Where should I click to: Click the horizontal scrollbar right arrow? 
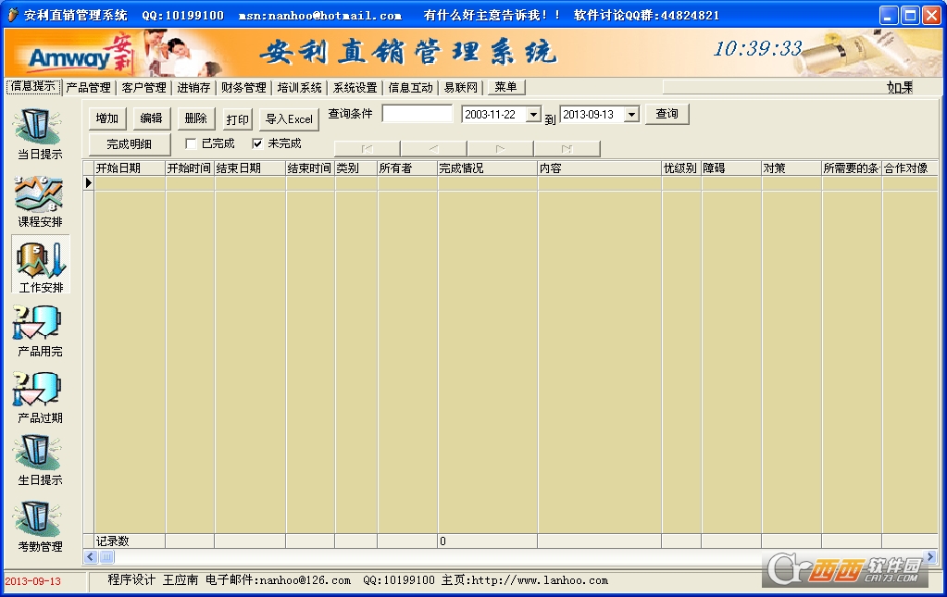929,557
